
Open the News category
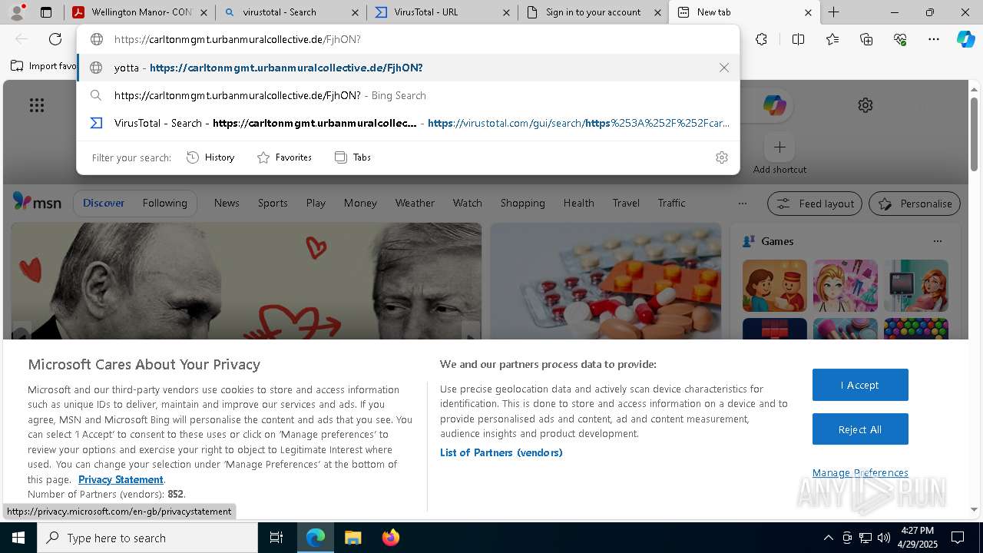click(x=227, y=203)
